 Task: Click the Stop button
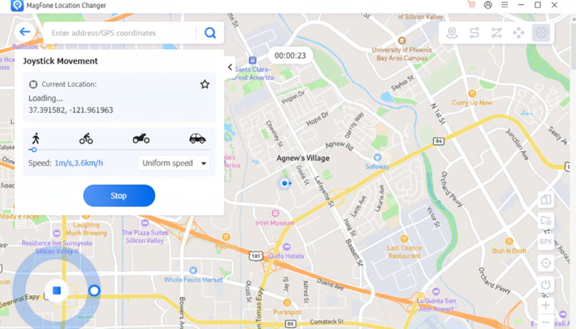[x=119, y=196]
